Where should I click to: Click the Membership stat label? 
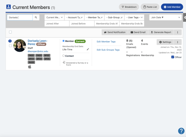(148, 55)
